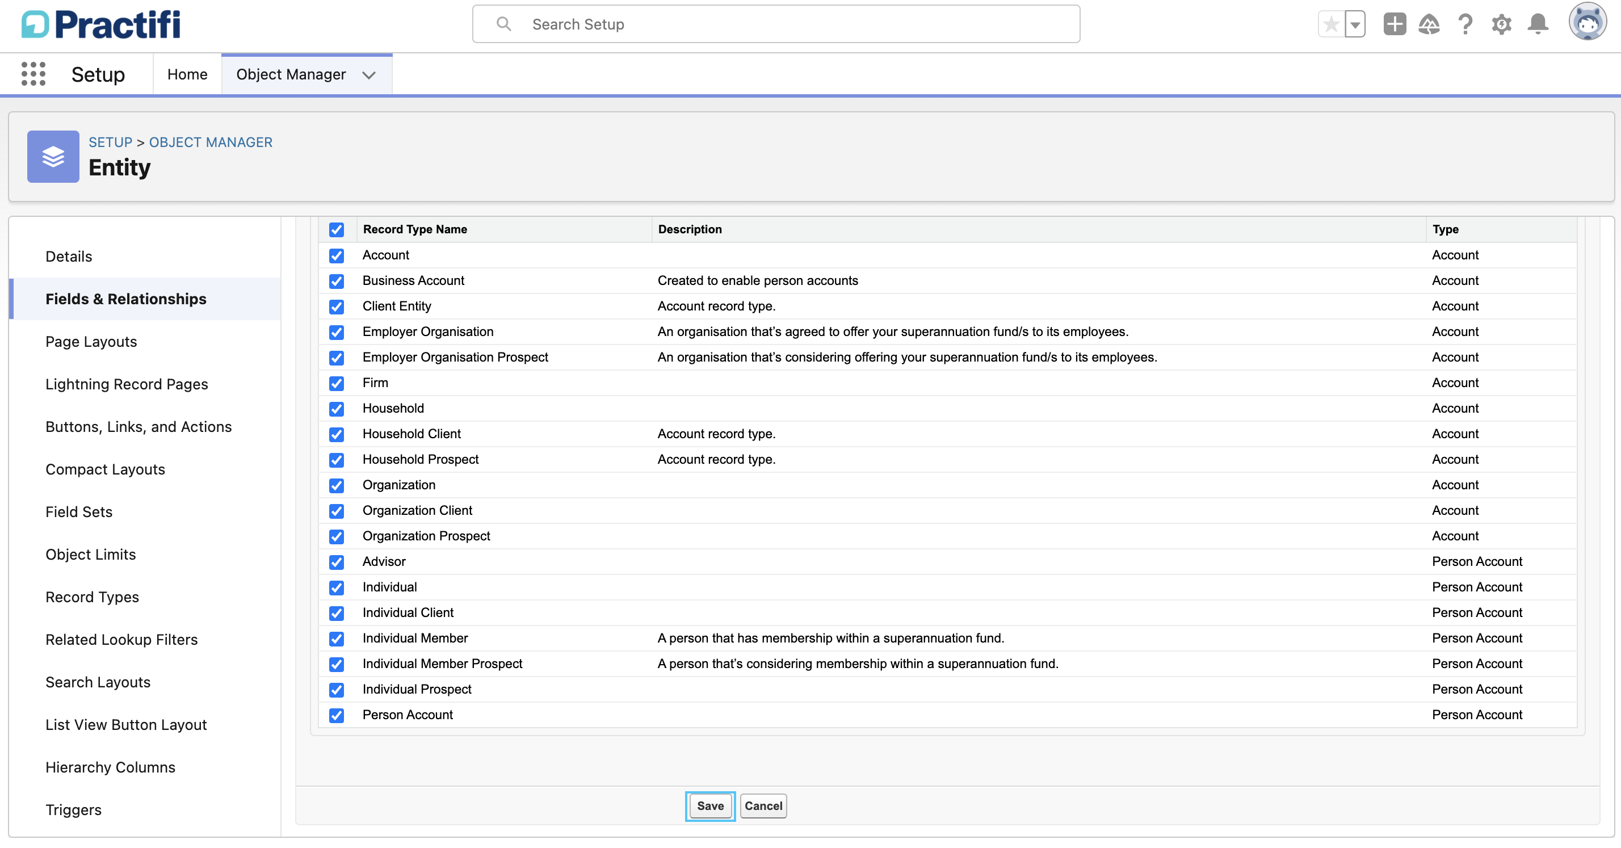Open the App Launcher dots grid
The width and height of the screenshot is (1621, 848).
tap(33, 74)
